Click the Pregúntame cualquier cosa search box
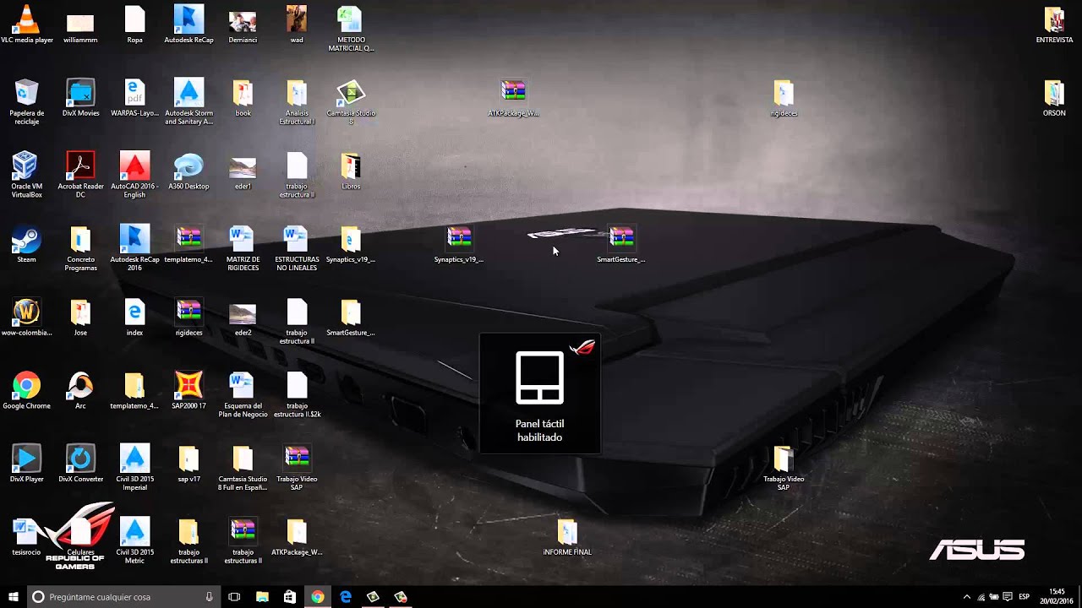1082x608 pixels. click(123, 597)
